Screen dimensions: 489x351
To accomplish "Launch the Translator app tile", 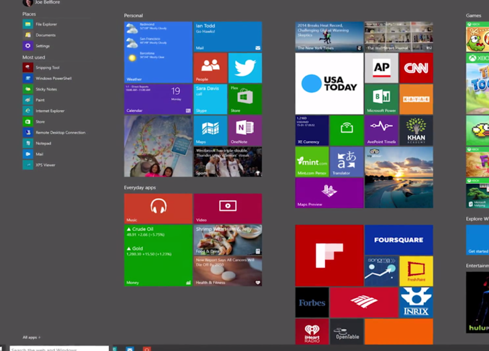I will pyautogui.click(x=347, y=162).
